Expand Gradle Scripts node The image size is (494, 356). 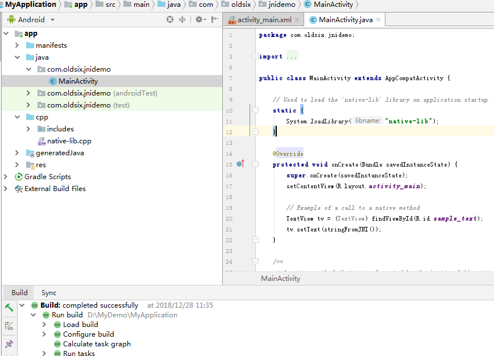6,177
